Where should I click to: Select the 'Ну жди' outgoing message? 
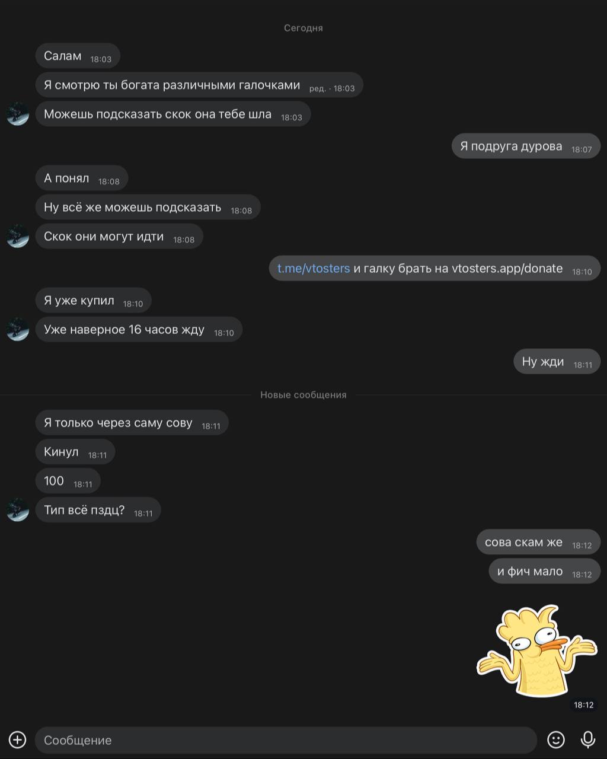[557, 361]
